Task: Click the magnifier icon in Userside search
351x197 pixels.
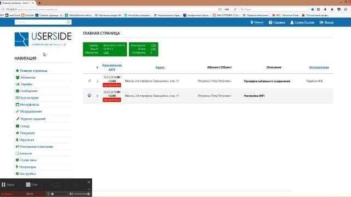Action: pos(69,22)
